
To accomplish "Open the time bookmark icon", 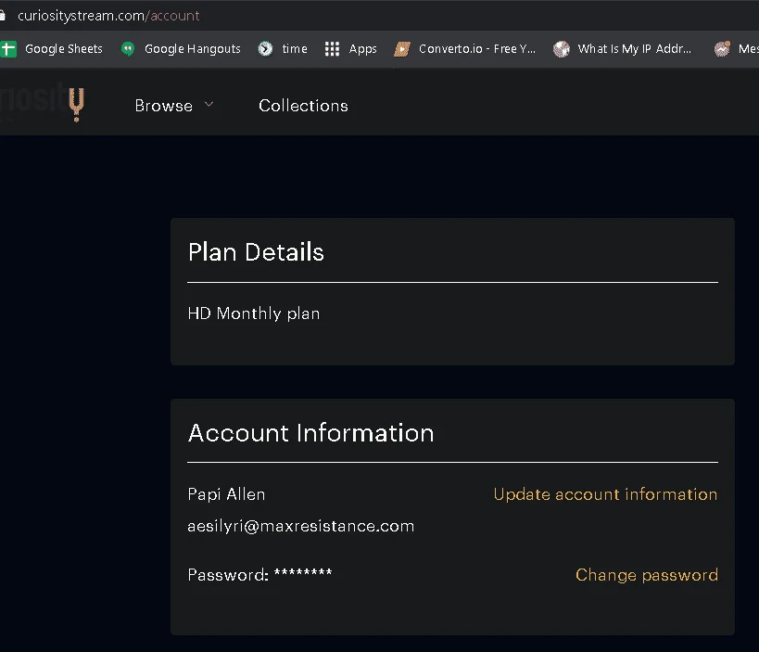I will 265,49.
